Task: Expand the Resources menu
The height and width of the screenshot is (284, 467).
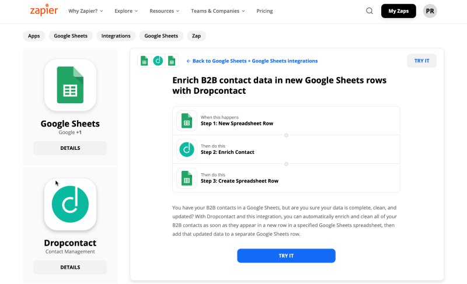Action: (165, 11)
